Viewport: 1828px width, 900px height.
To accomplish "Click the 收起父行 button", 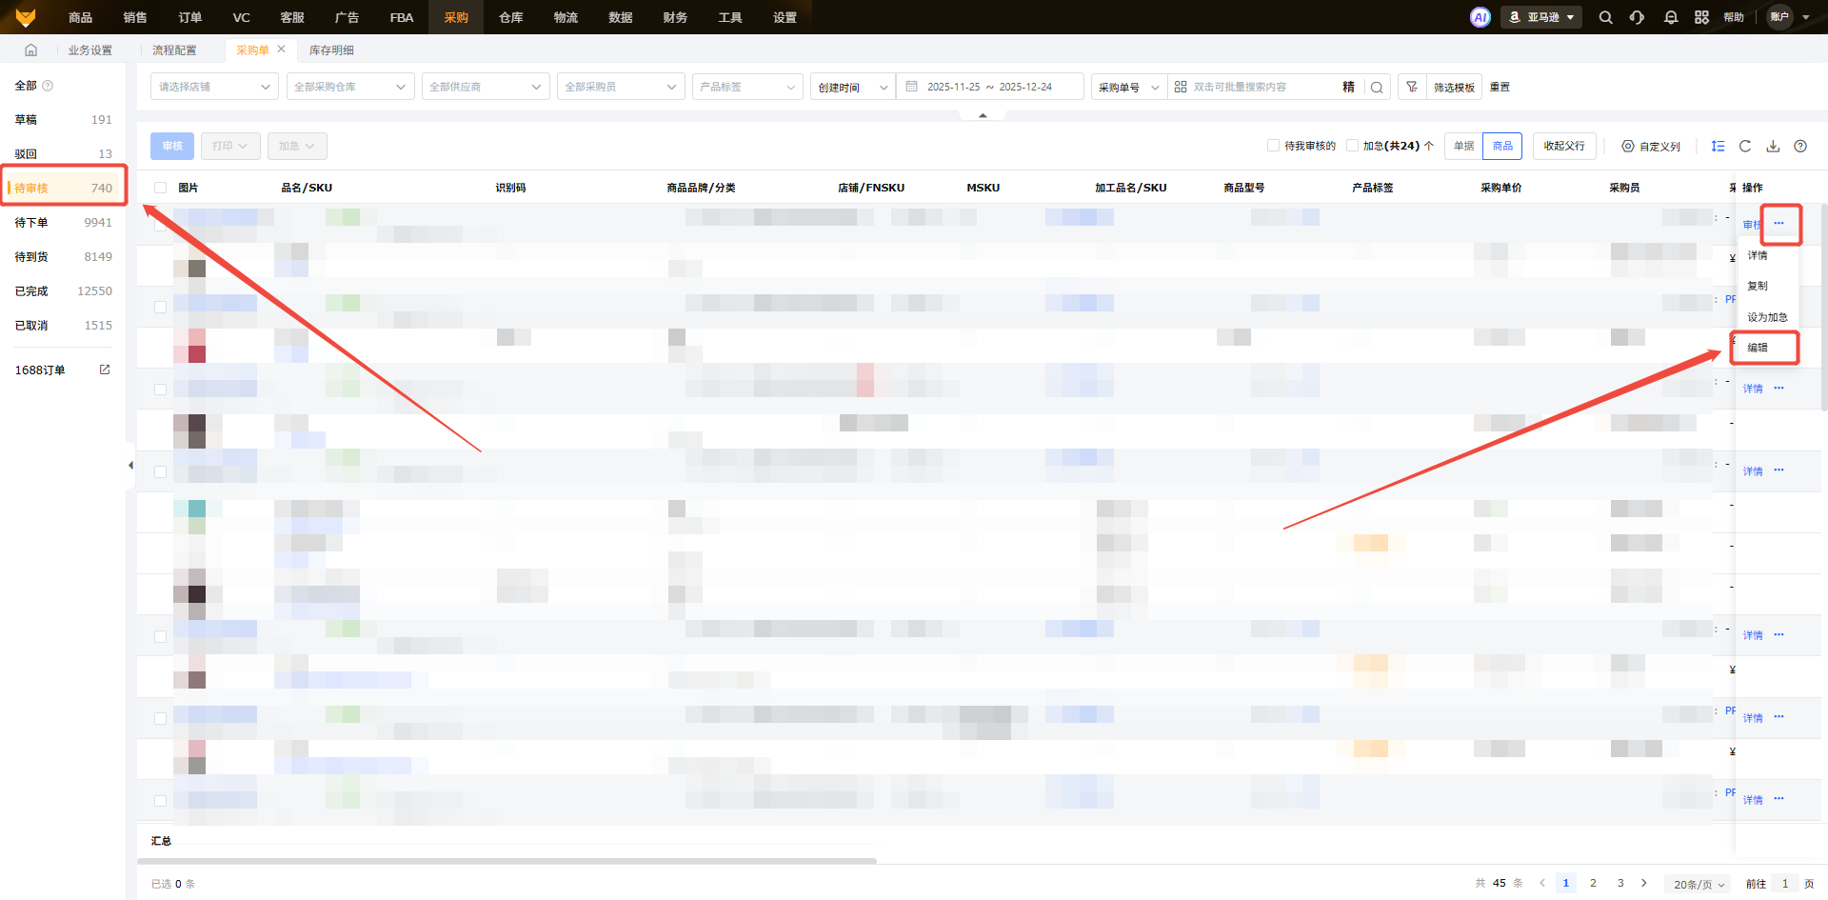I will coord(1564,146).
